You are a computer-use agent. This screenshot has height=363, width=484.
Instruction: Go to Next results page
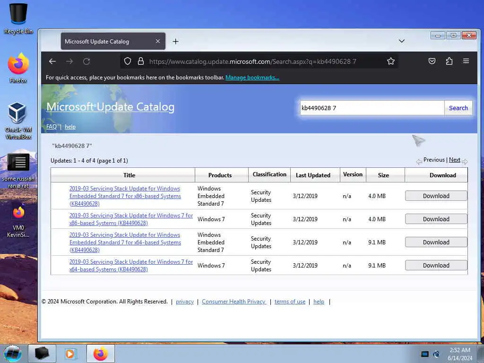454,160
